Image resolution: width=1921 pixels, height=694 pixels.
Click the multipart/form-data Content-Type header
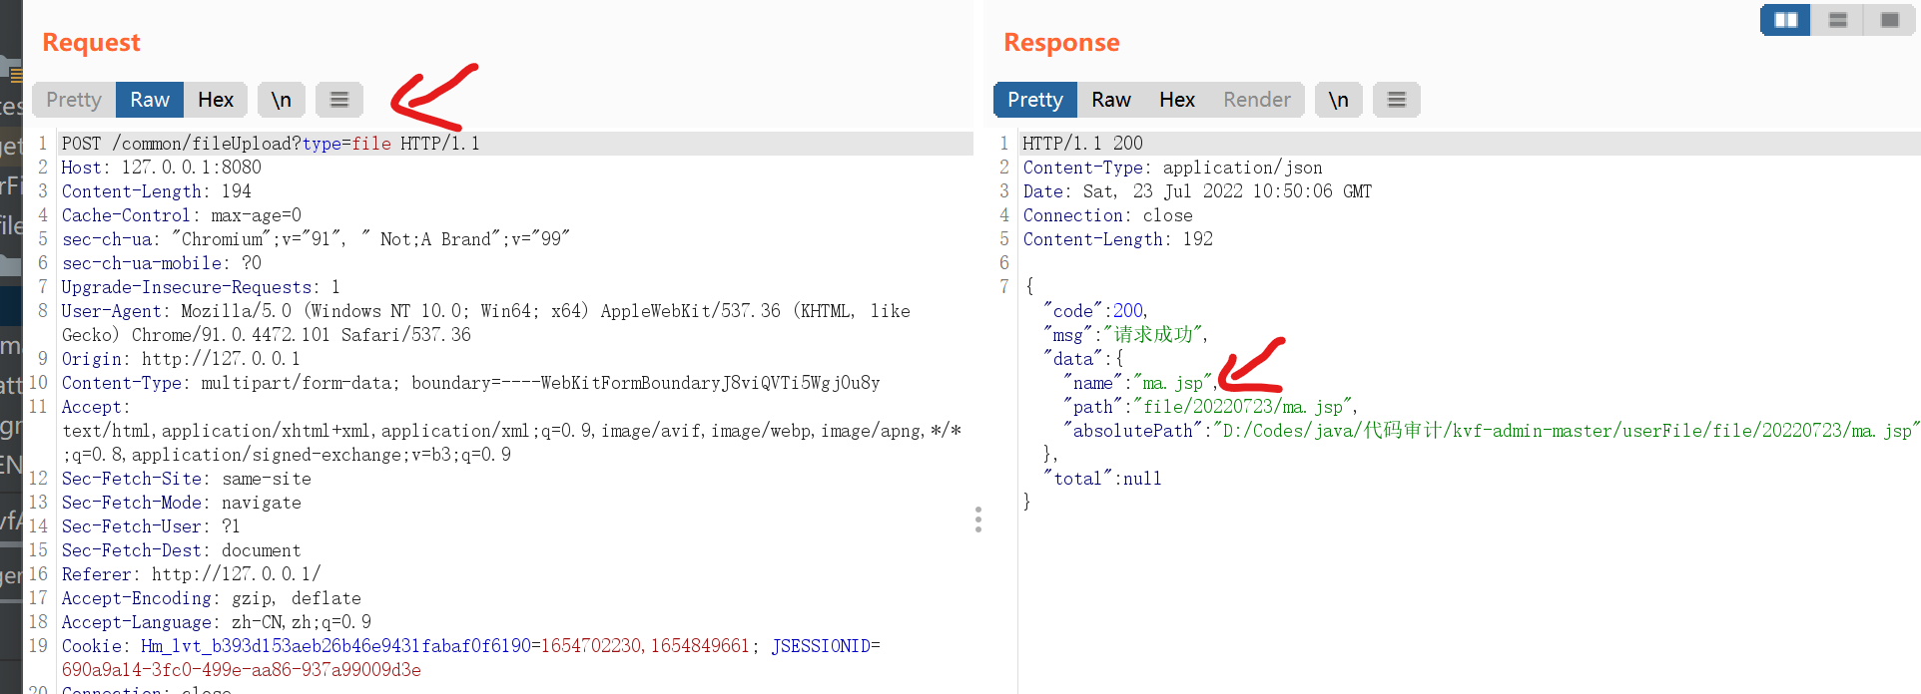point(471,383)
